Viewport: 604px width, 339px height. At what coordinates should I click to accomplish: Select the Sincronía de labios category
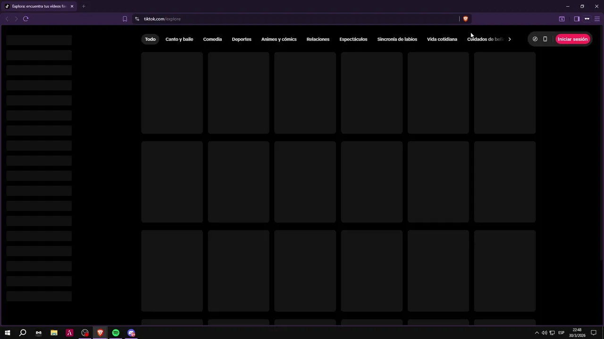pos(397,39)
